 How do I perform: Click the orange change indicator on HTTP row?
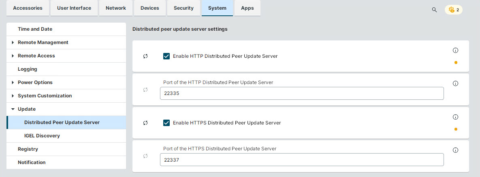(456, 63)
